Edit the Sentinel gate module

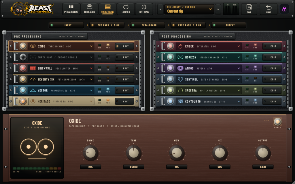coord(272,79)
